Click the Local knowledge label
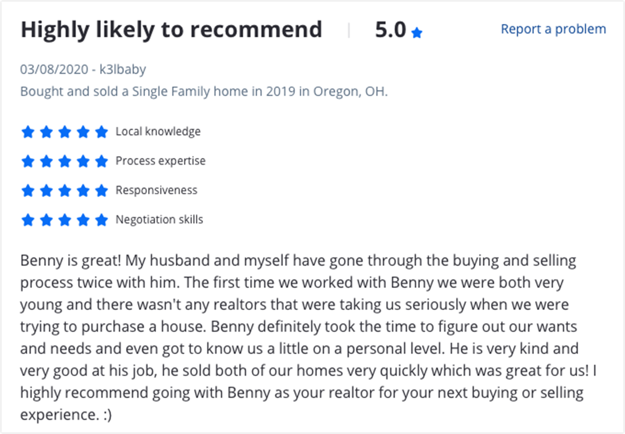This screenshot has width=625, height=434. 158,131
